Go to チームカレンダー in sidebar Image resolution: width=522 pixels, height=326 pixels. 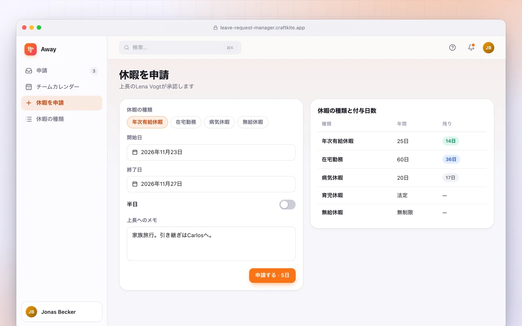[x=62, y=87]
